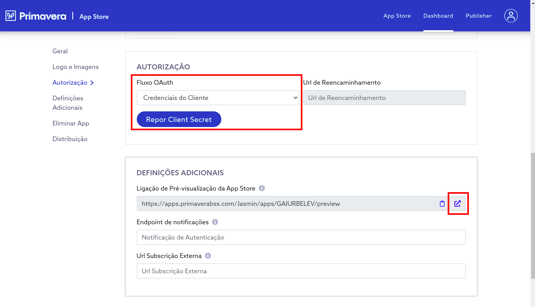Viewport: 535px width, 307px height.
Task: Open the Geral settings page
Action: 60,51
